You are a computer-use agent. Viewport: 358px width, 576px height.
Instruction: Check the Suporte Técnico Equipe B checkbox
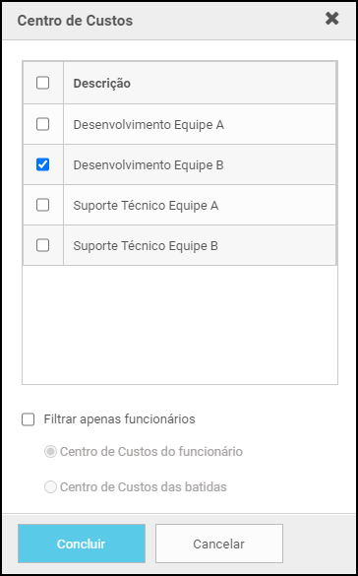pos(43,245)
